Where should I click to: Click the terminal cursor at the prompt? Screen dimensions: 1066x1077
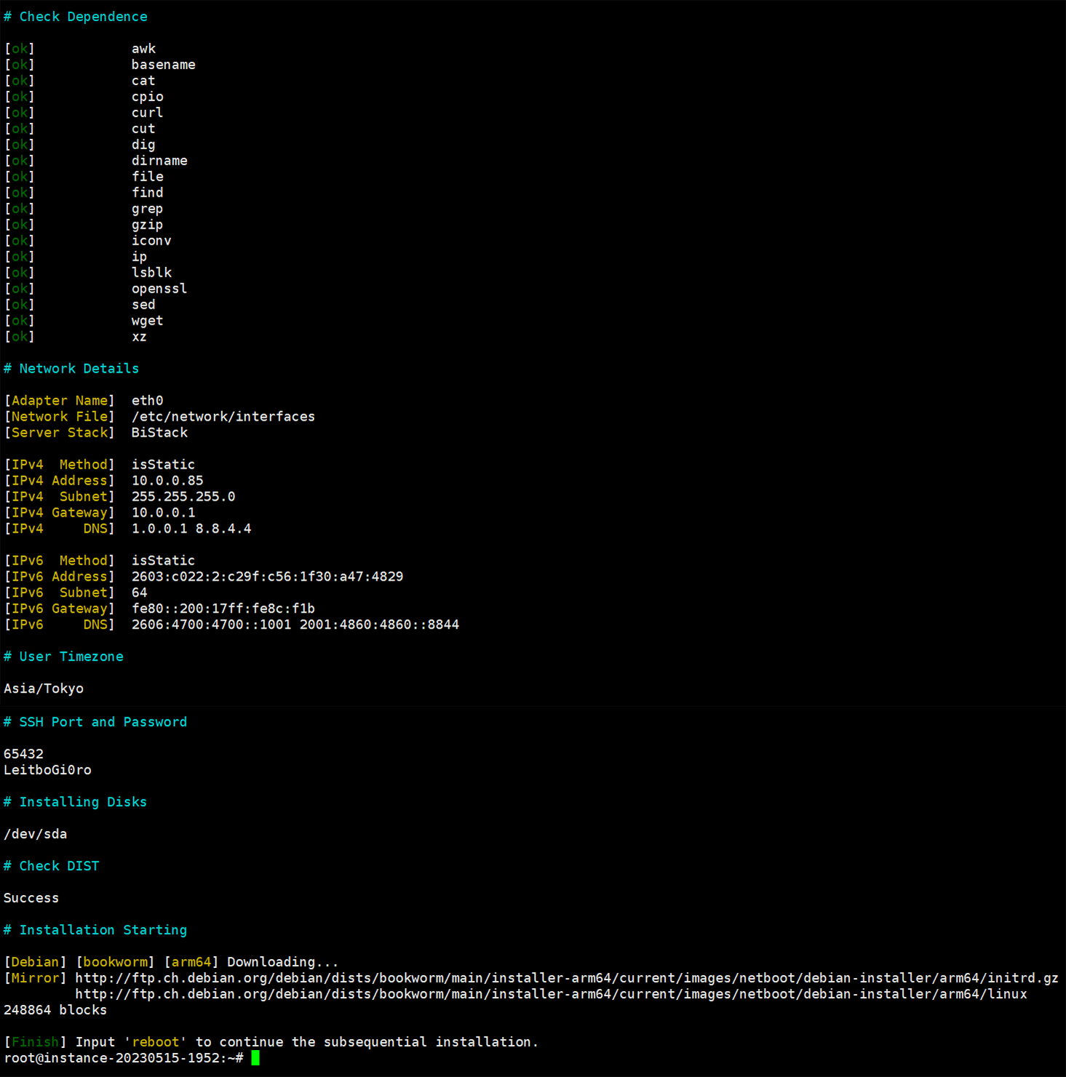coord(256,1058)
